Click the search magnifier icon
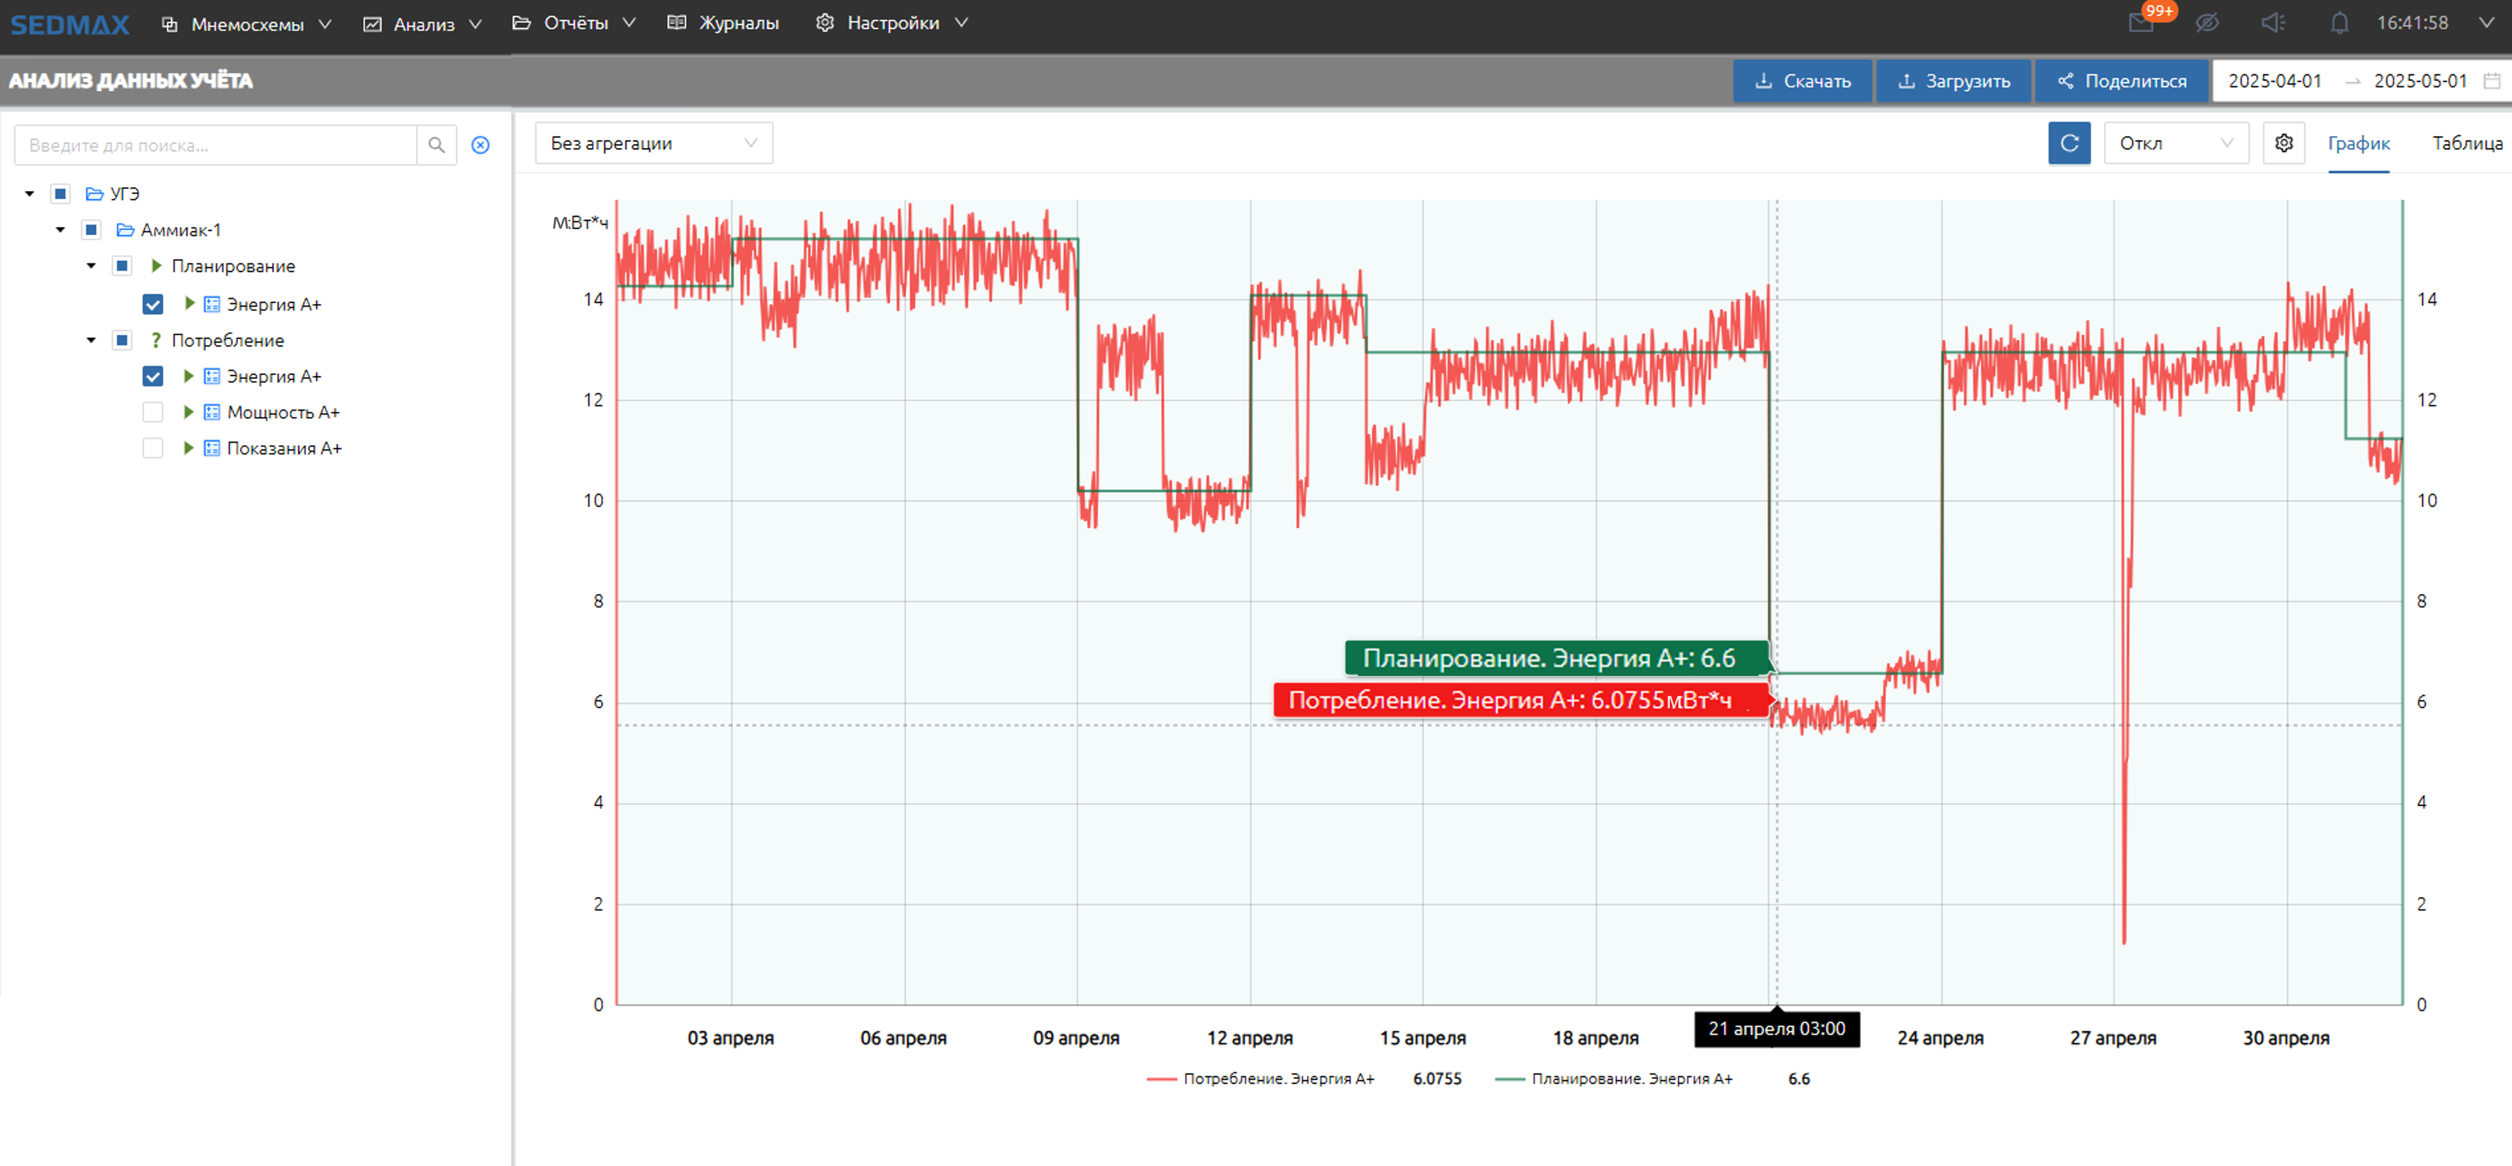This screenshot has width=2512, height=1166. tap(436, 145)
